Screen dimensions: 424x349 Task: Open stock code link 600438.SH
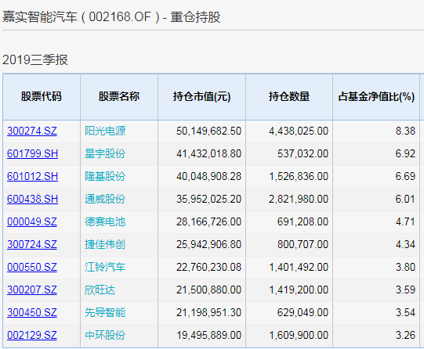click(32, 200)
